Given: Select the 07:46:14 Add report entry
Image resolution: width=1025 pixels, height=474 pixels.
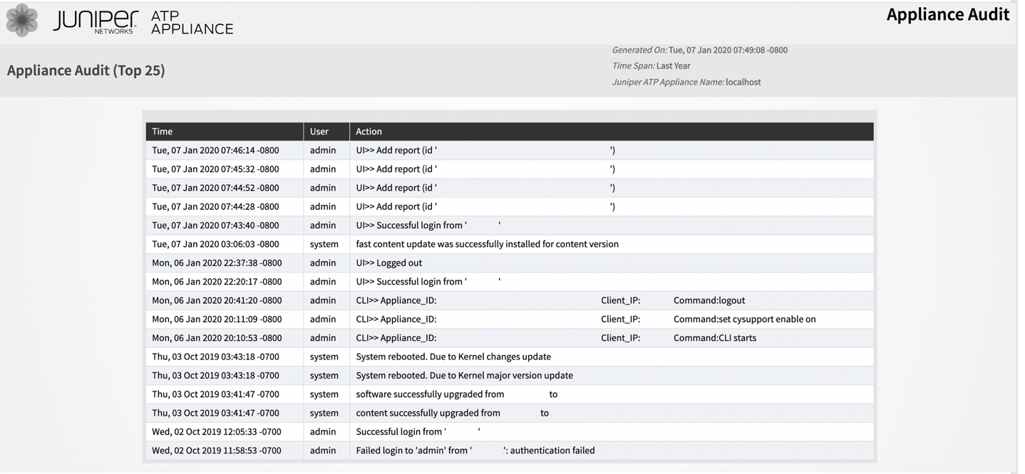Looking at the screenshot, I should tap(396, 150).
